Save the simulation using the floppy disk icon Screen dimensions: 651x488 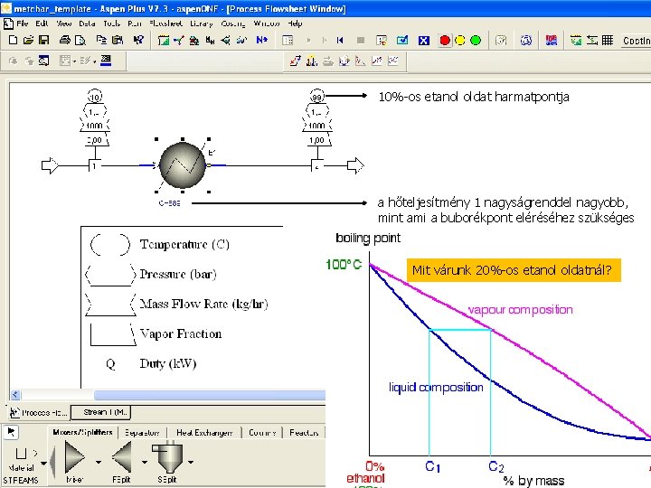pyautogui.click(x=44, y=41)
